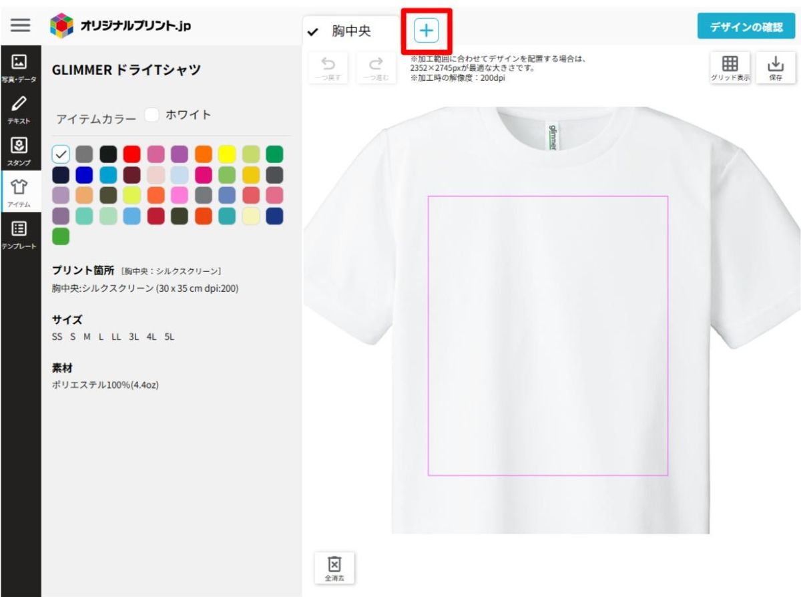Click the + to add a print location
Viewport: 801px width, 597px height.
(x=425, y=30)
